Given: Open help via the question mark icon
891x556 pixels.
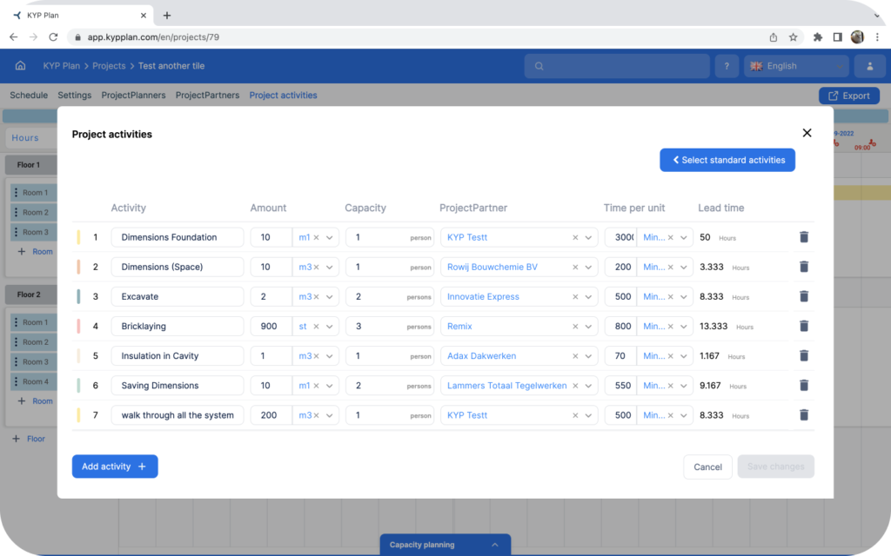Looking at the screenshot, I should [x=727, y=65].
